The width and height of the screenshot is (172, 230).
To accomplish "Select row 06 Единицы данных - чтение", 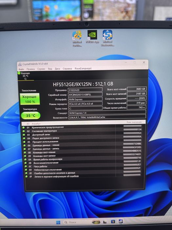I will 84,145.
